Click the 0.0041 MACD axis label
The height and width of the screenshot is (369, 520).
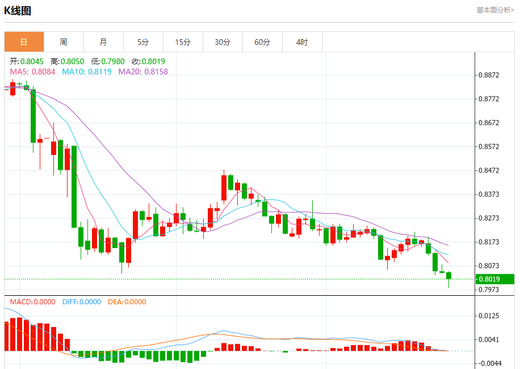(489, 339)
